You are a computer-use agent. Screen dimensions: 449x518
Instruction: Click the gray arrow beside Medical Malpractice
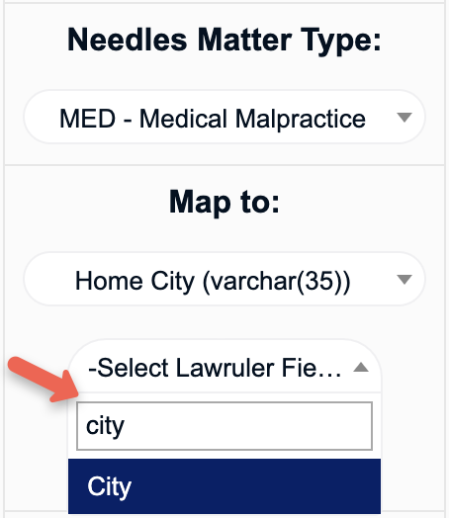404,118
